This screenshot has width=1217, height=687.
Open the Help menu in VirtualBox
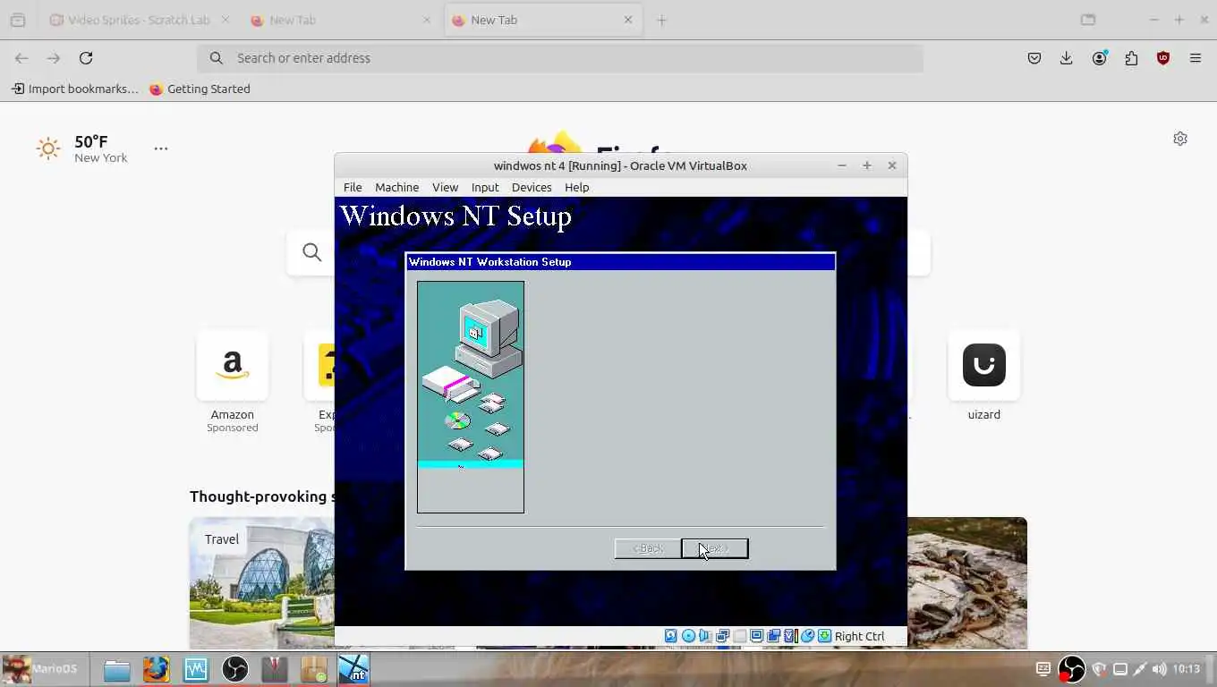[x=576, y=187]
